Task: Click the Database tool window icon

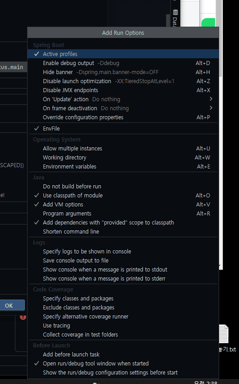Action: pyautogui.click(x=175, y=12)
